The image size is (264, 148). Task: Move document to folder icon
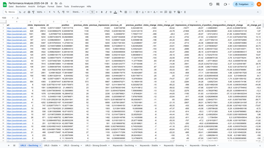click(56, 3)
